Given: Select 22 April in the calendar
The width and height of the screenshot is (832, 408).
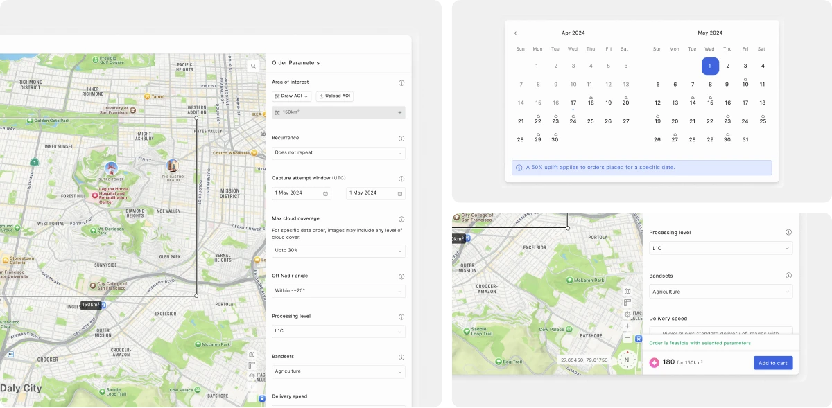Looking at the screenshot, I should click(538, 121).
